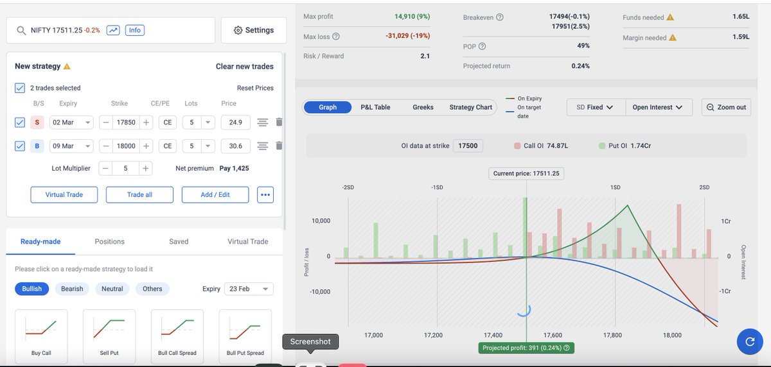Click the Virtual Trade button

(64, 194)
